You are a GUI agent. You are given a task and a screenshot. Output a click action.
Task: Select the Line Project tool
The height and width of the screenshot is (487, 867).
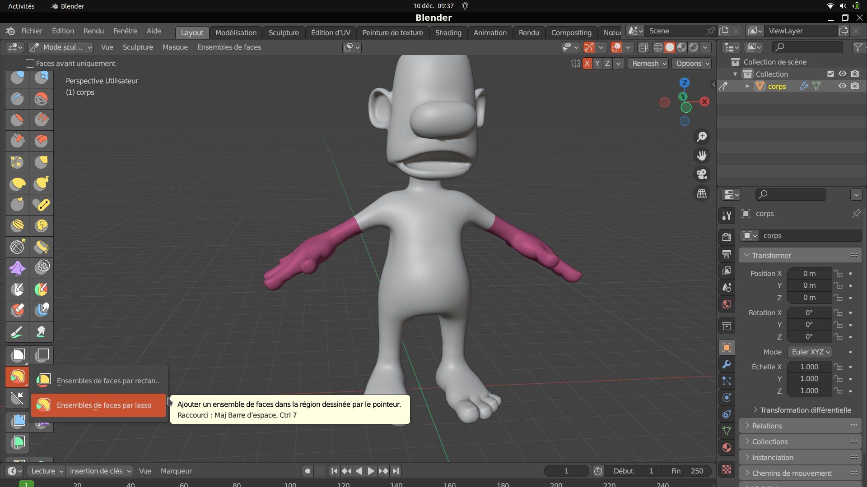click(17, 398)
